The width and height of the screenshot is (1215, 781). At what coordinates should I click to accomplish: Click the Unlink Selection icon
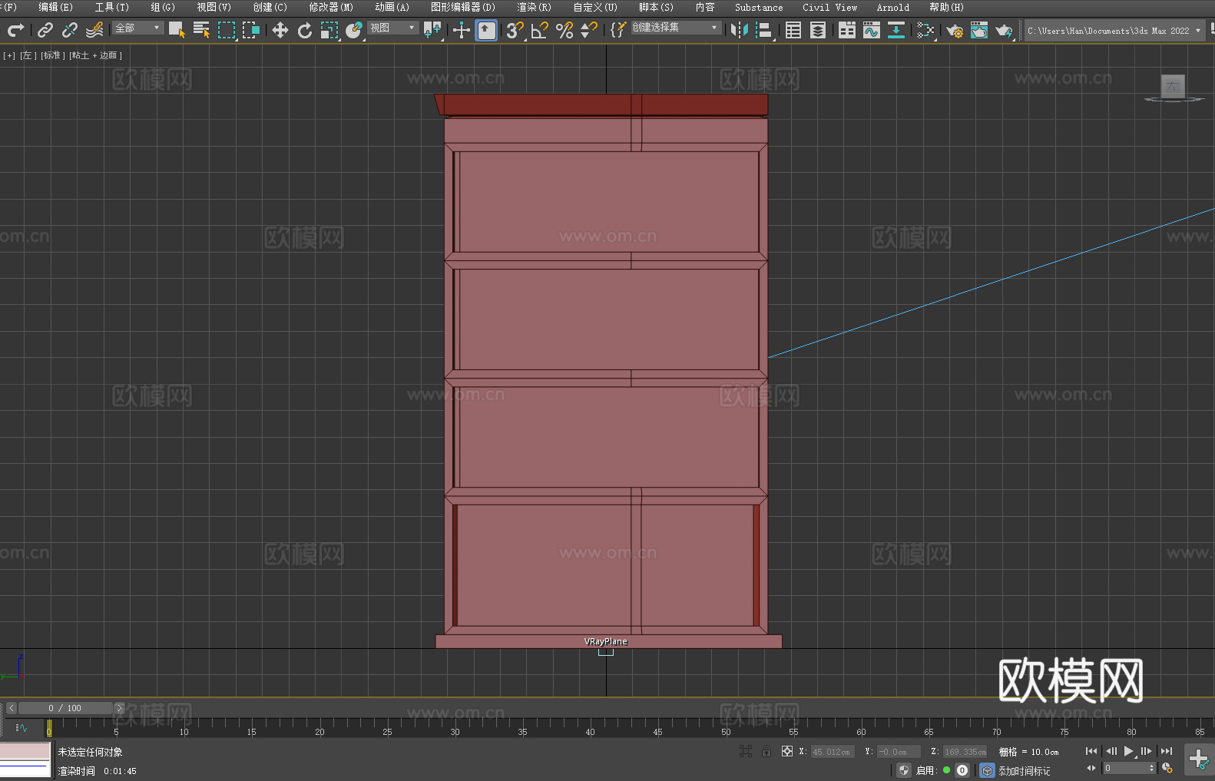point(70,30)
